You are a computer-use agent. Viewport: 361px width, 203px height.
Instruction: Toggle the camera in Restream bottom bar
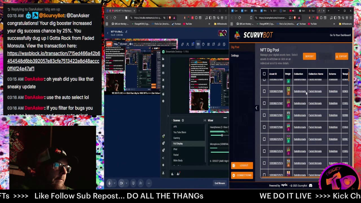point(121,183)
